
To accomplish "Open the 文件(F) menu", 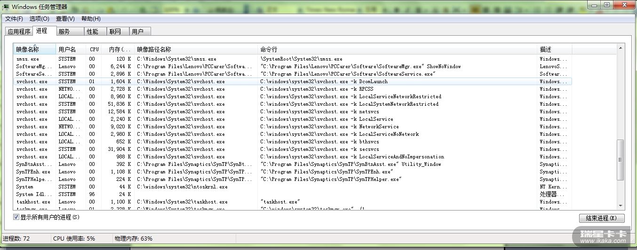I will [14, 19].
